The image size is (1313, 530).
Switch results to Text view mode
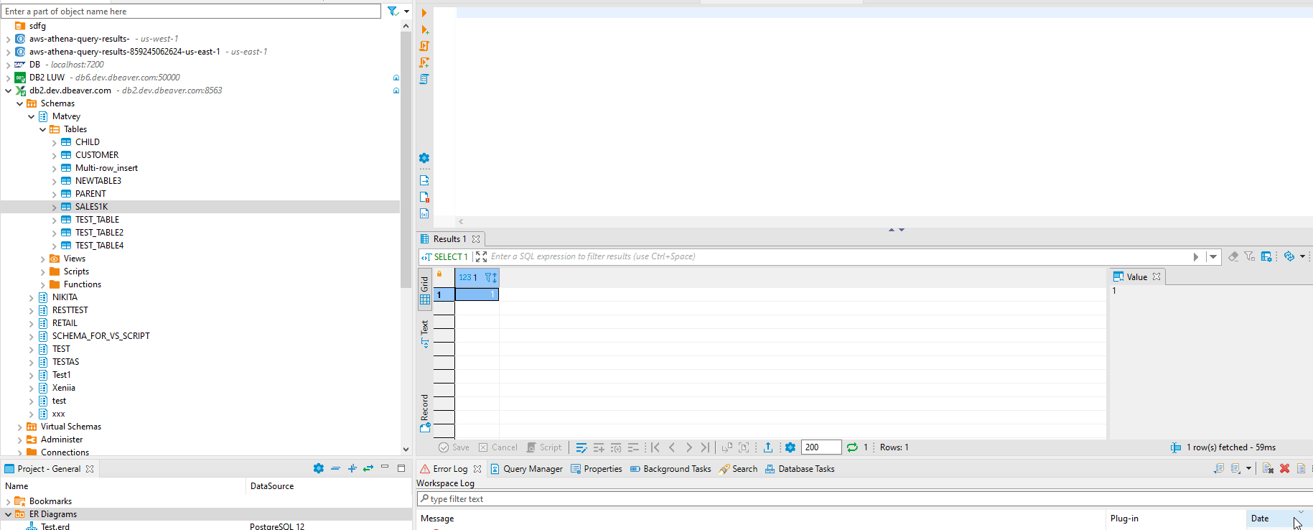[425, 335]
